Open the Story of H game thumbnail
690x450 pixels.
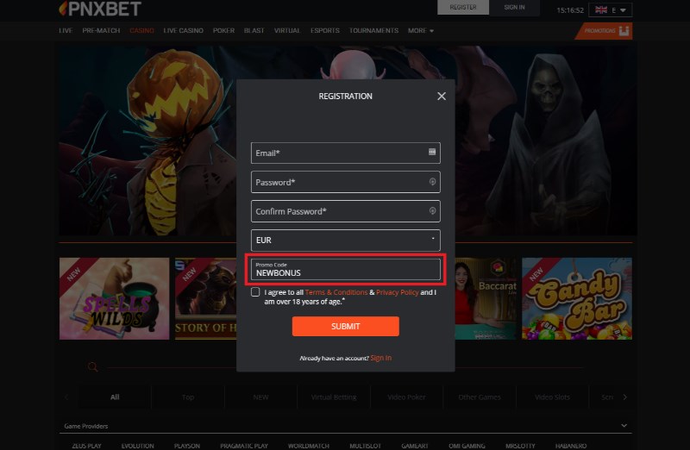[x=206, y=298]
